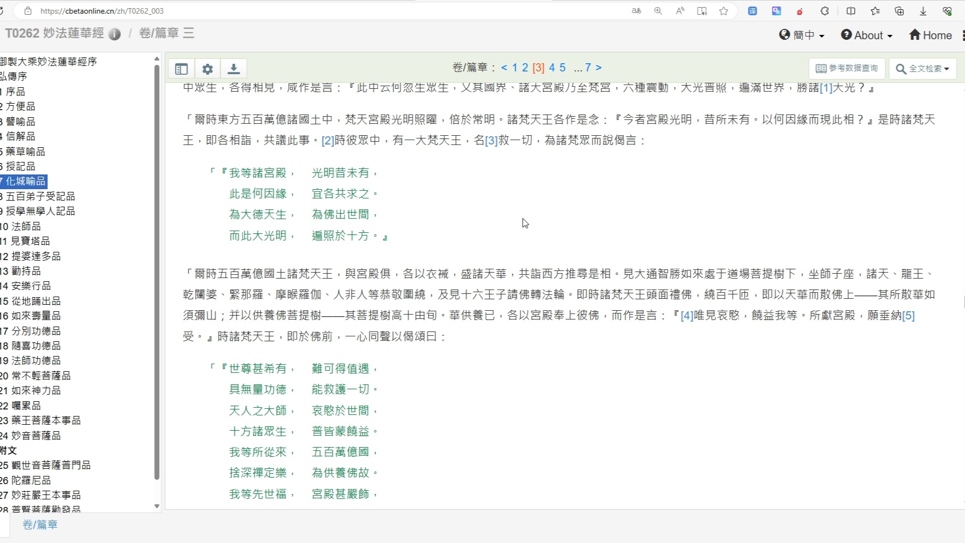Click the sidebar scroll up arrow

click(x=157, y=59)
